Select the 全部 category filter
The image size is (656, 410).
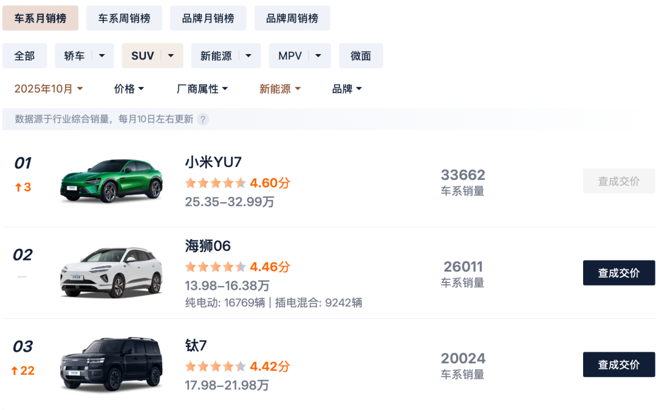24,56
